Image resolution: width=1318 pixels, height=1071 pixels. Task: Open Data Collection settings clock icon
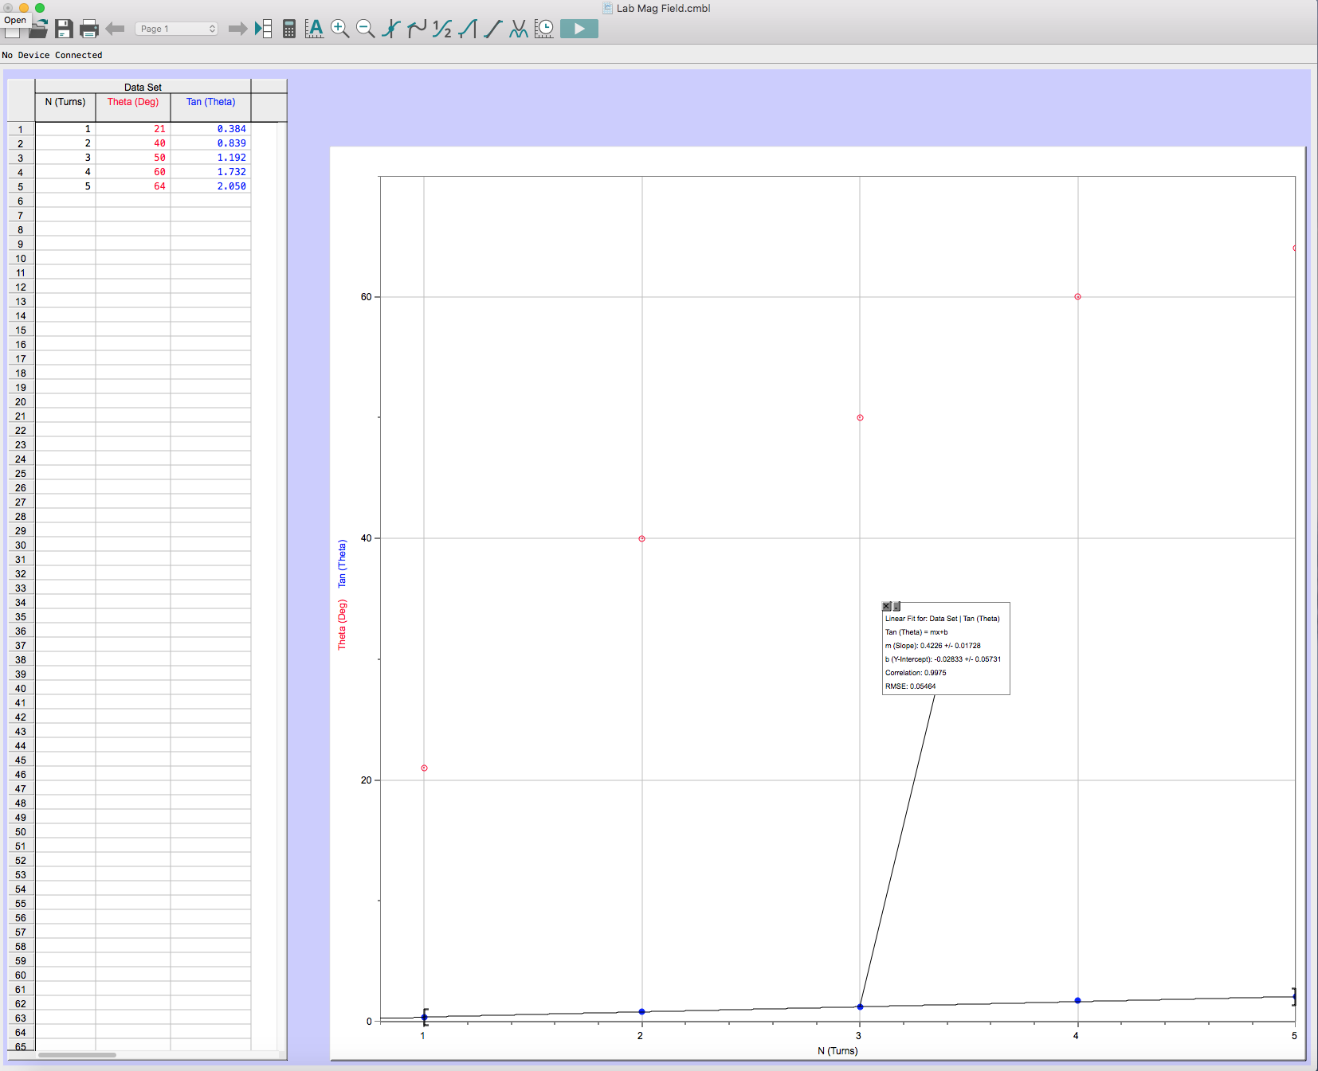click(544, 29)
